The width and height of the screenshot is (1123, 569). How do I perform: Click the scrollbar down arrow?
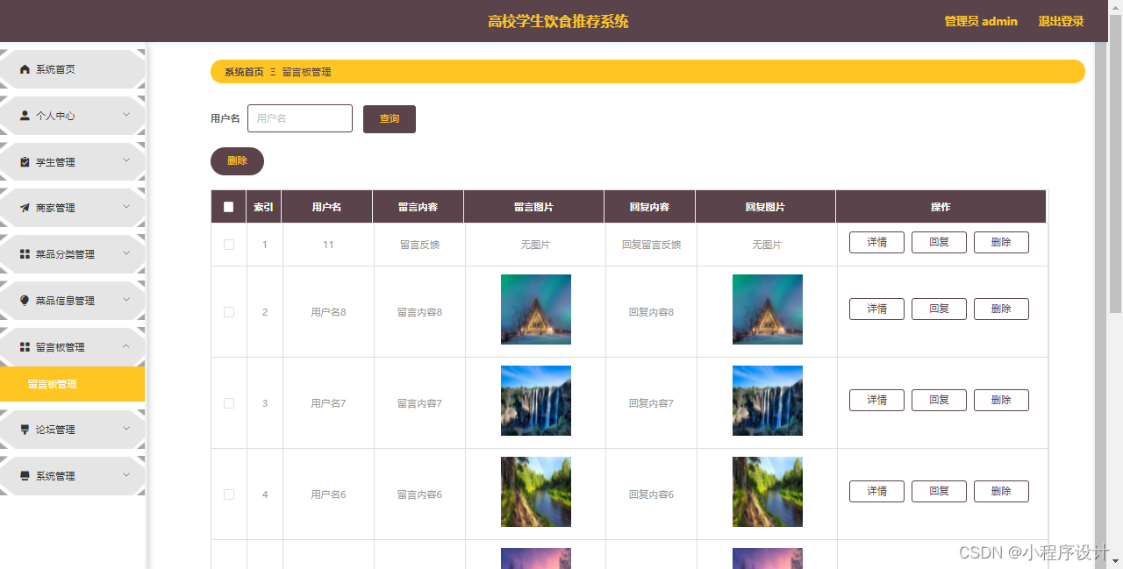click(1116, 560)
